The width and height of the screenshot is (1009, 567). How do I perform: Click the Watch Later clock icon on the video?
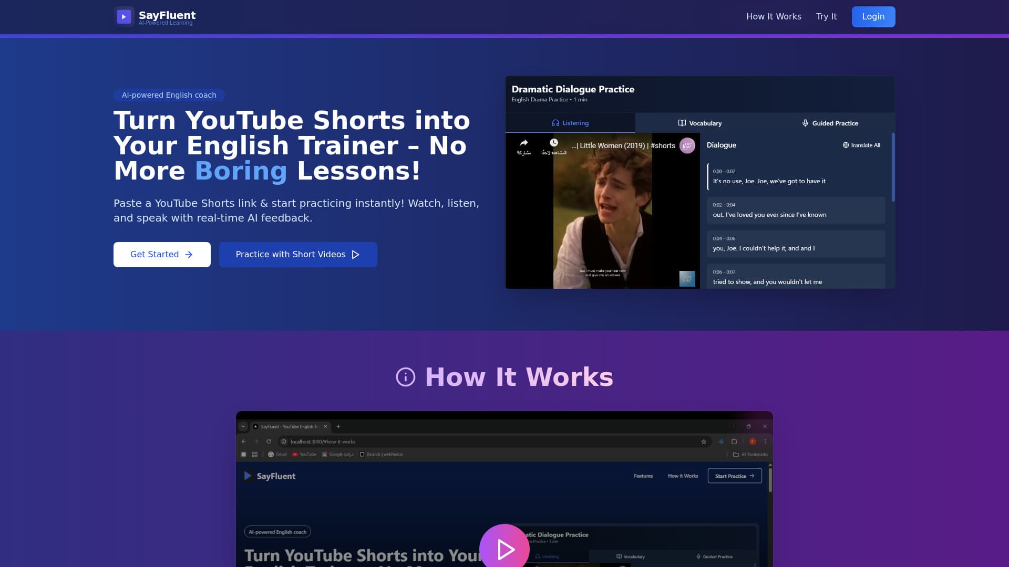(x=554, y=143)
